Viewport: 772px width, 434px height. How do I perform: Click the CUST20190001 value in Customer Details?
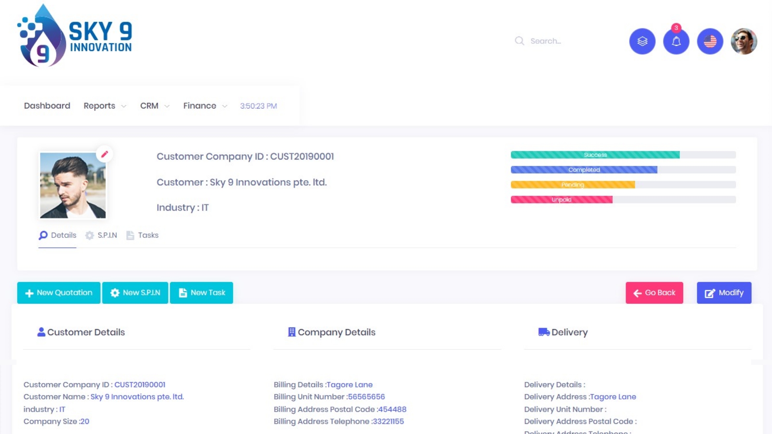[x=140, y=385]
